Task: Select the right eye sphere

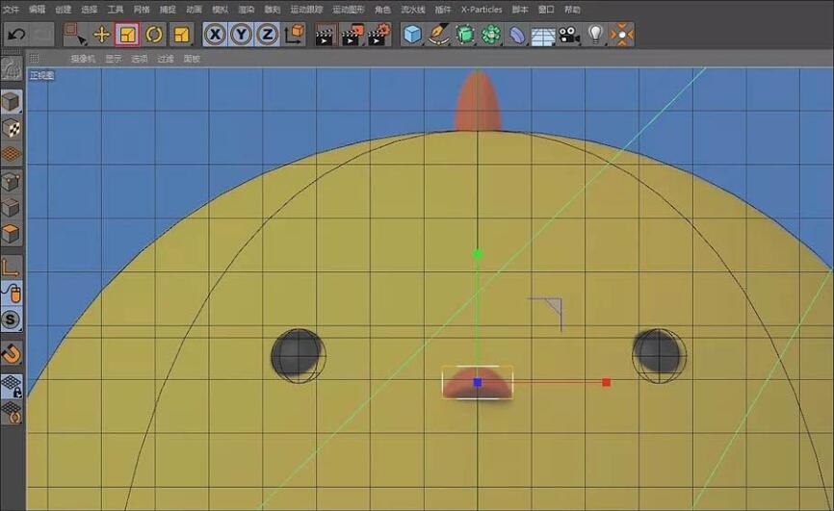Action: coord(659,355)
